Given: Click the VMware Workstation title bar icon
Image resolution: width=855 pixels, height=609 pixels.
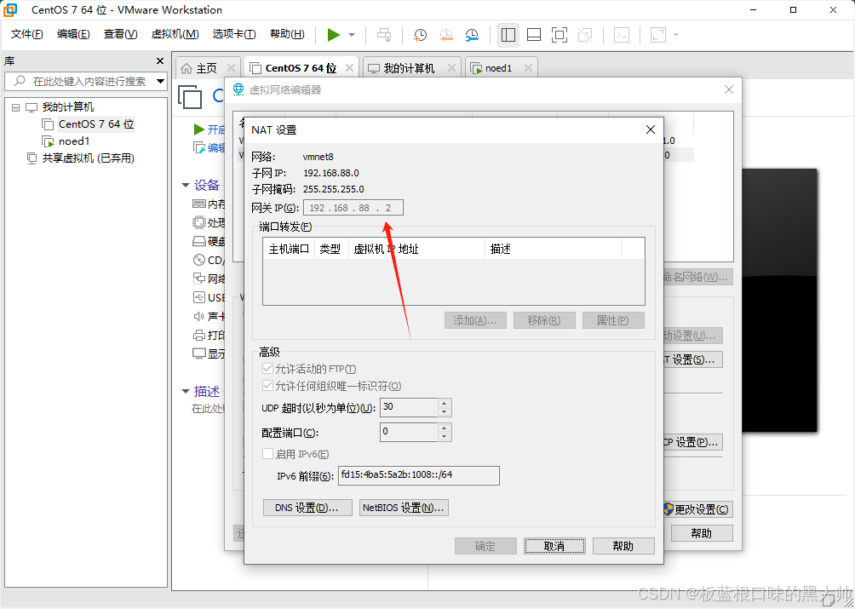Looking at the screenshot, I should coord(10,10).
